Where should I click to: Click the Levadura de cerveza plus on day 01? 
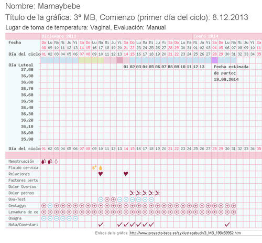pos(43,212)
